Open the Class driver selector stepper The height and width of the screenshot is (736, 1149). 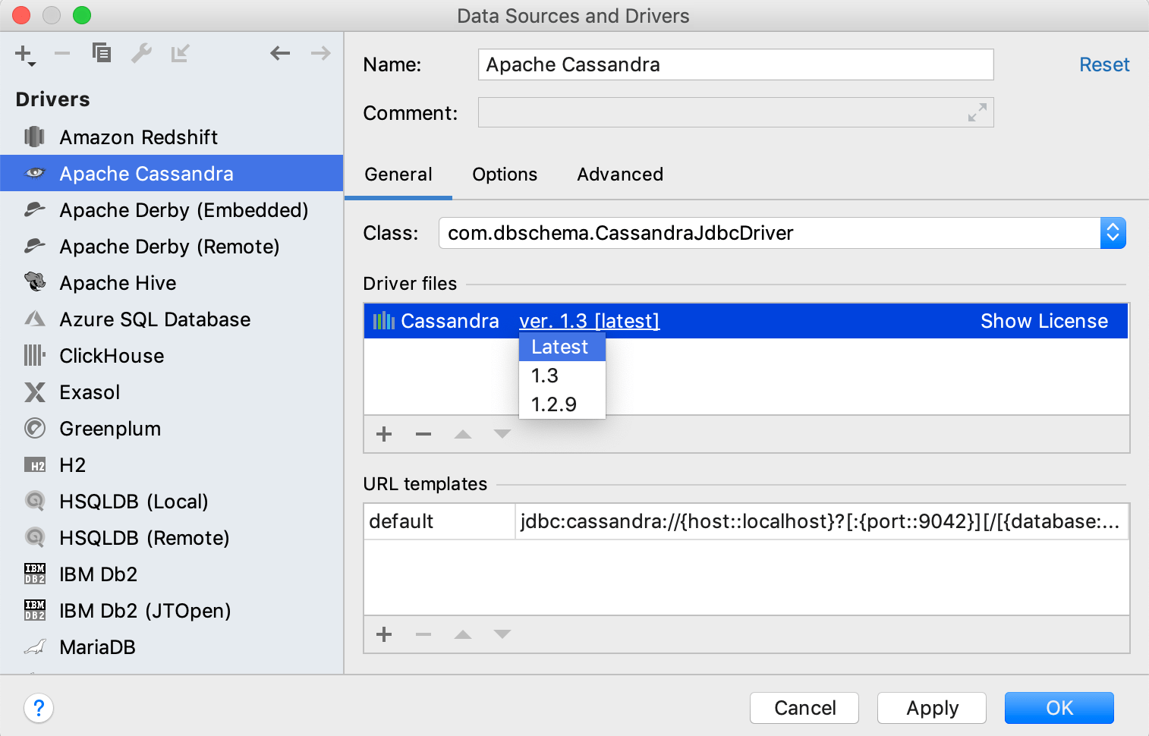[x=1113, y=233]
